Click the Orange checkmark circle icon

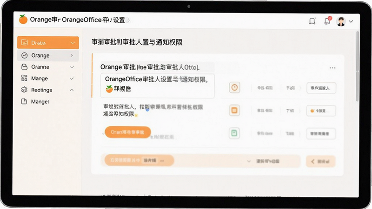tap(25, 55)
